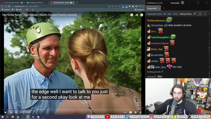Image resolution: width=211 pixels, height=119 pixels.
Task: Click username FeelsOkayegMan in chat
Action: click(160, 37)
